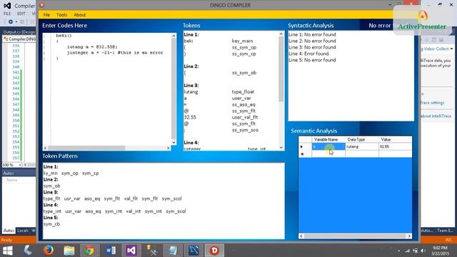The width and height of the screenshot is (457, 257).
Task: Click the navigate back button in Visual Studio
Action: (11, 22)
